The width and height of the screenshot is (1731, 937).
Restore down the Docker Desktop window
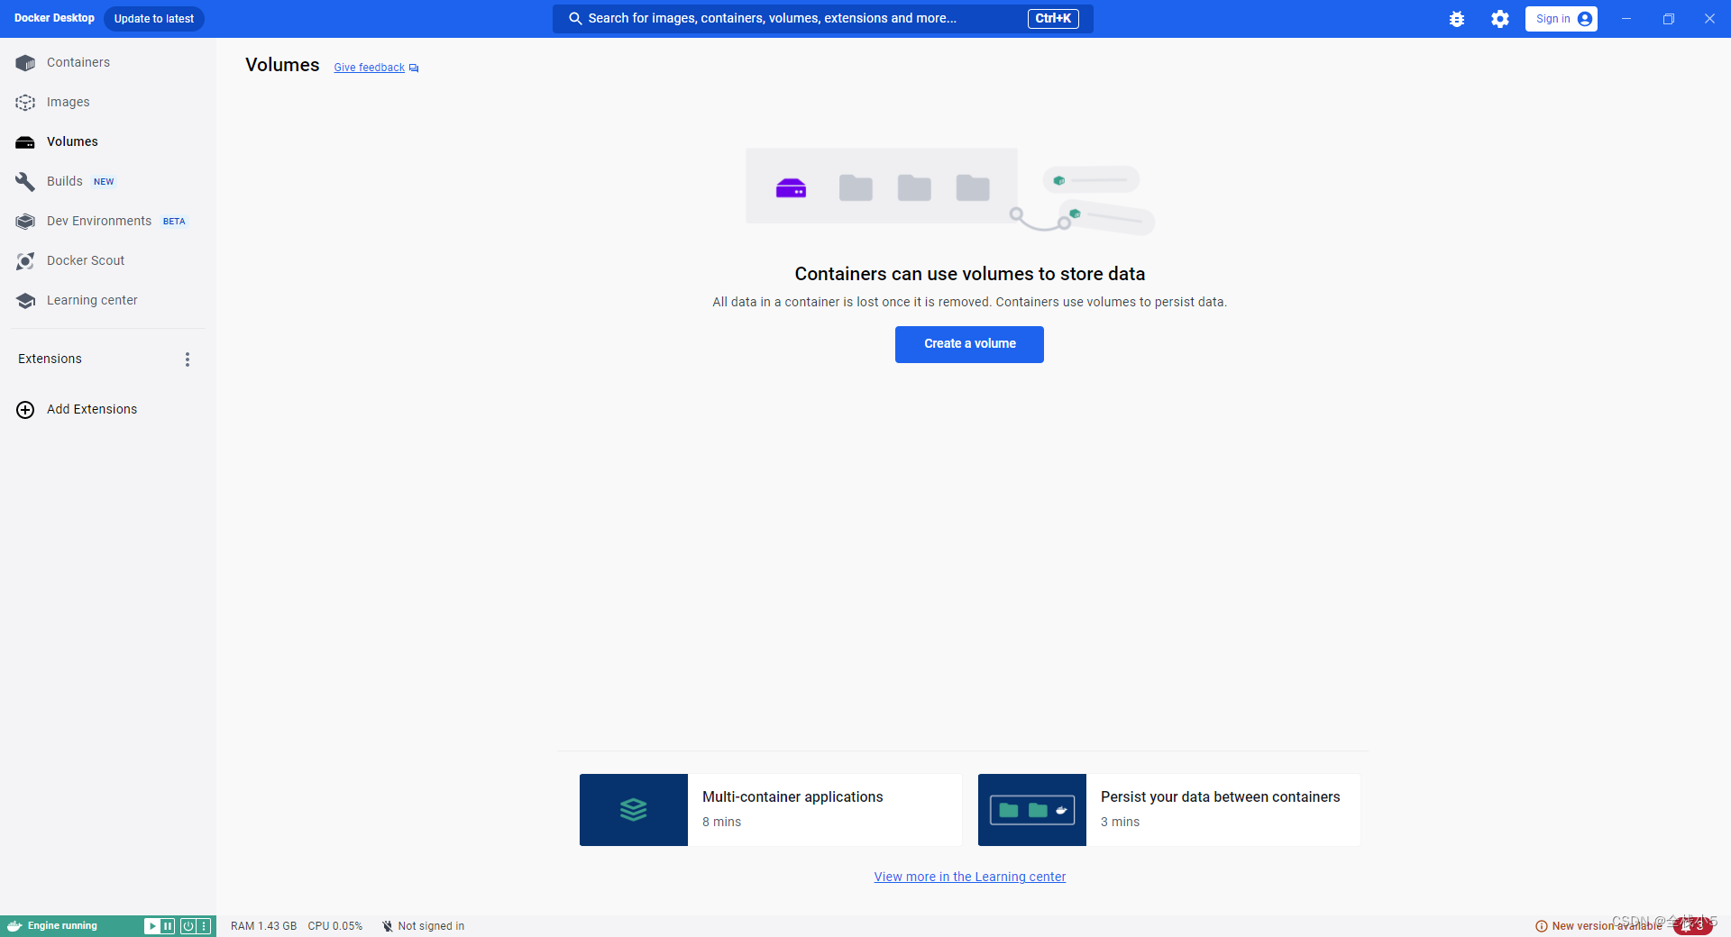click(1669, 19)
